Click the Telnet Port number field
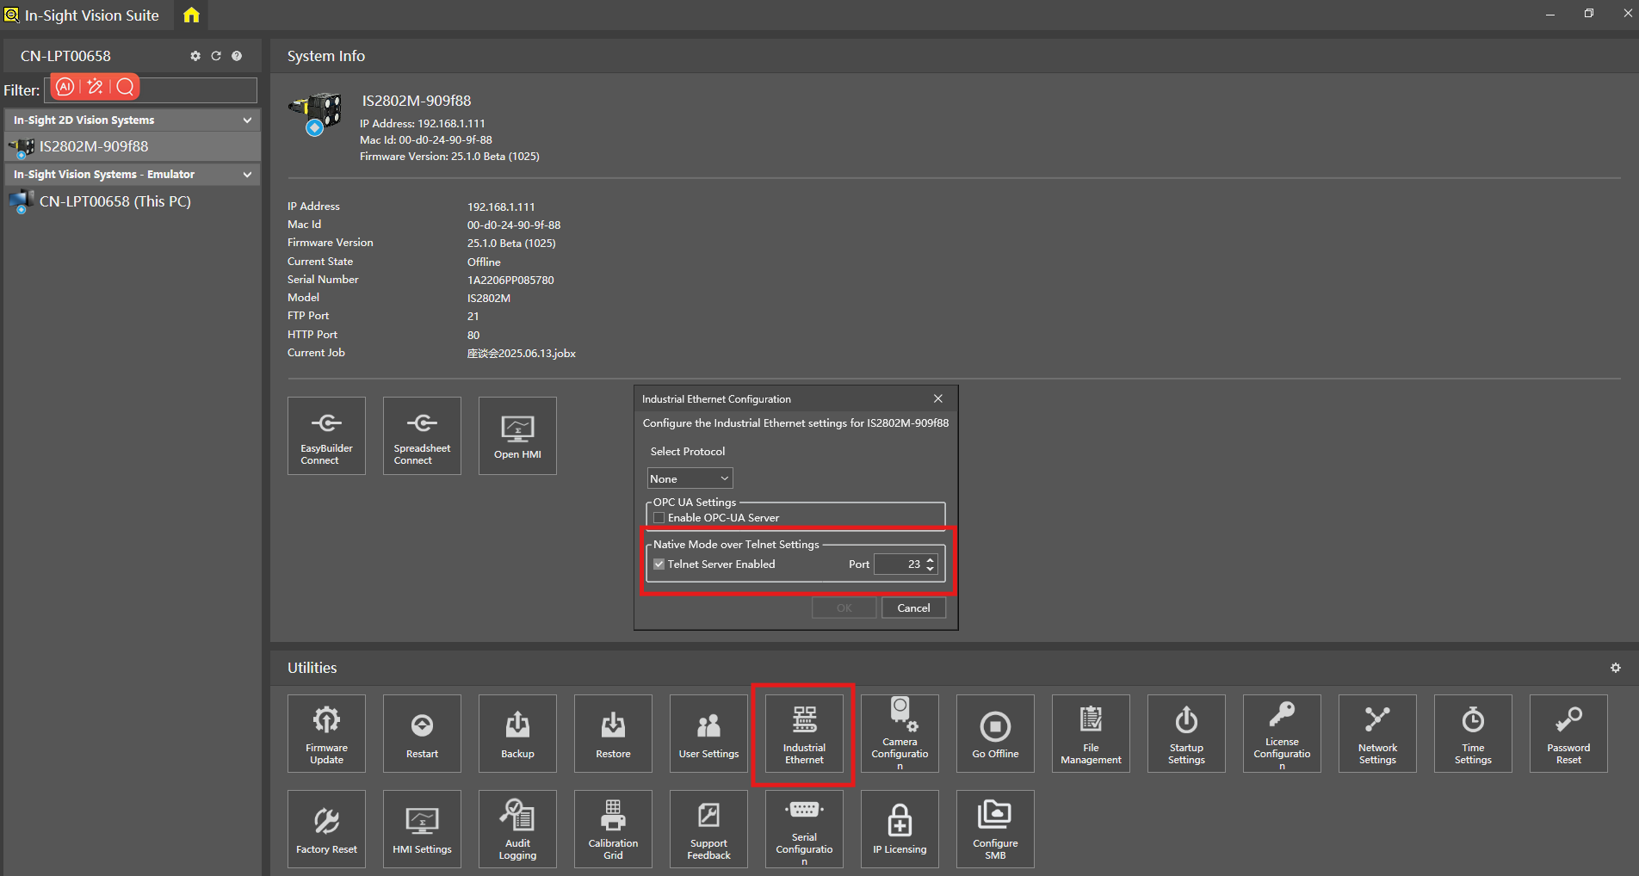Viewport: 1639px width, 876px height. [x=900, y=564]
